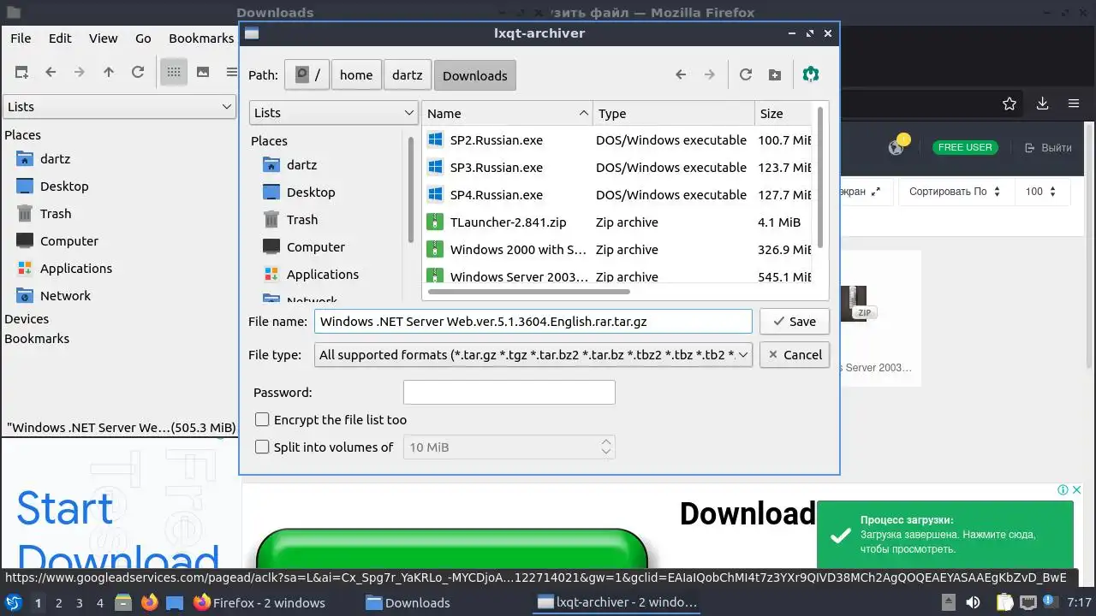
Task: Navigate to root folder in path bar
Action: 307,75
